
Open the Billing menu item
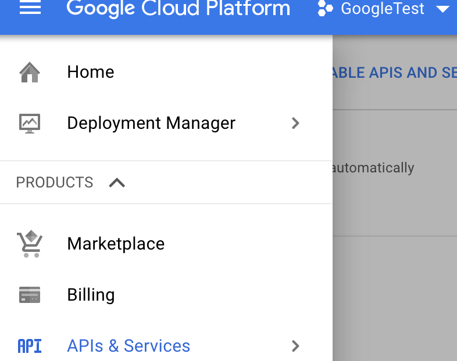tap(91, 295)
